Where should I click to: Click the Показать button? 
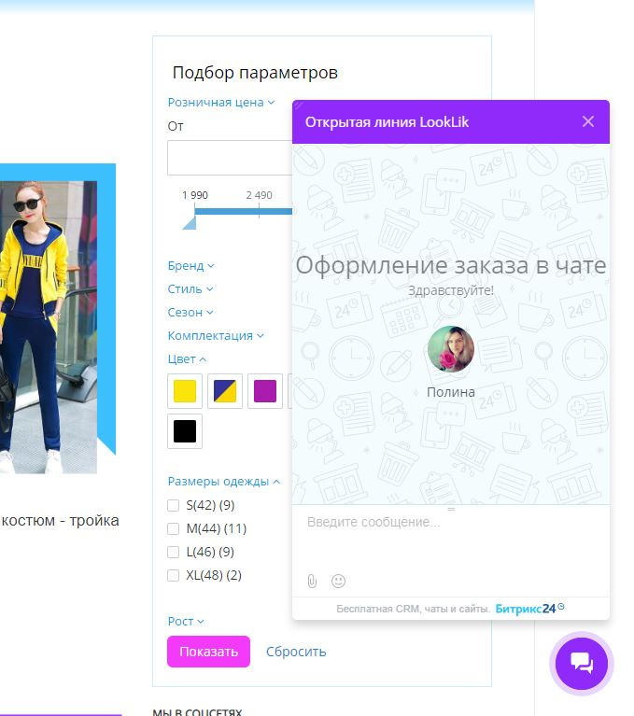[x=209, y=652]
